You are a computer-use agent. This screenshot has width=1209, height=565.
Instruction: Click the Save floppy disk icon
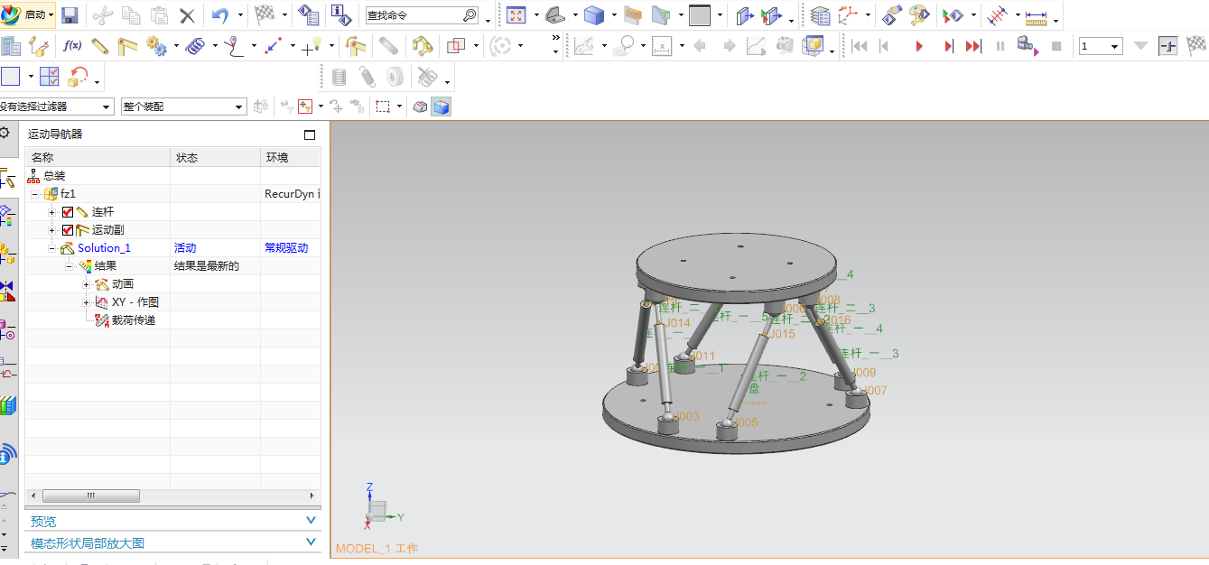point(70,15)
